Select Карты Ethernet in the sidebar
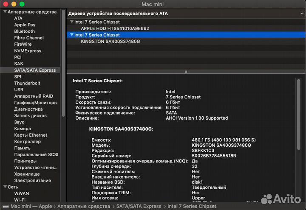Viewport: 306px width, 210px height. (31, 135)
